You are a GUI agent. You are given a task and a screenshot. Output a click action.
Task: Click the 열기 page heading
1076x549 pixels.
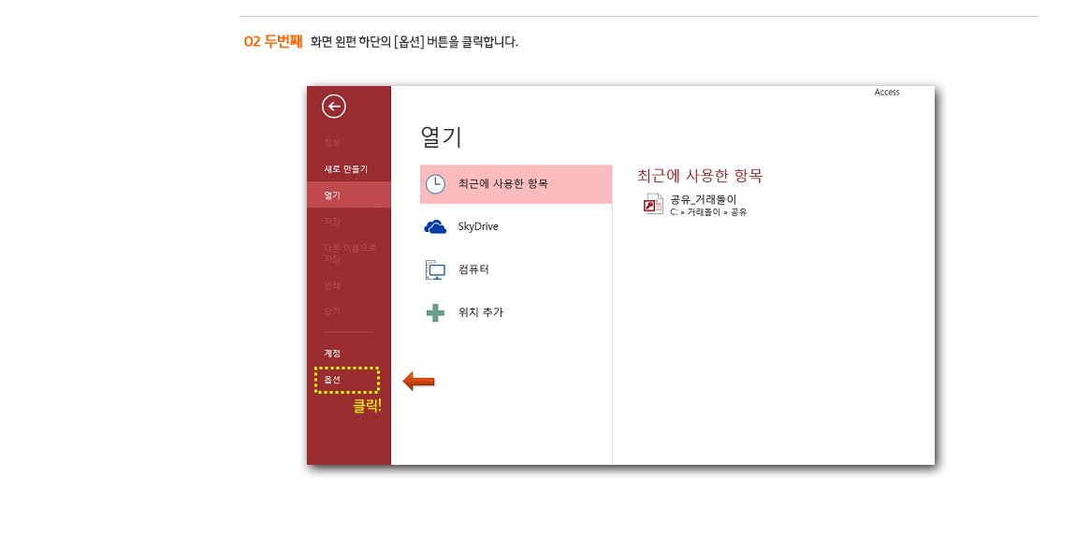click(x=442, y=137)
